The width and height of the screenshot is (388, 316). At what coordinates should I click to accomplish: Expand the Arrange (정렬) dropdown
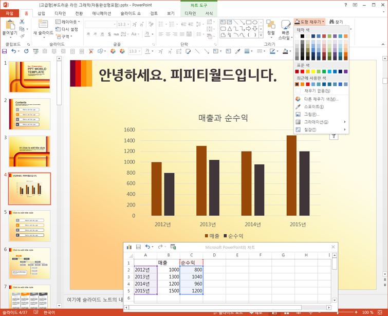pos(271,29)
